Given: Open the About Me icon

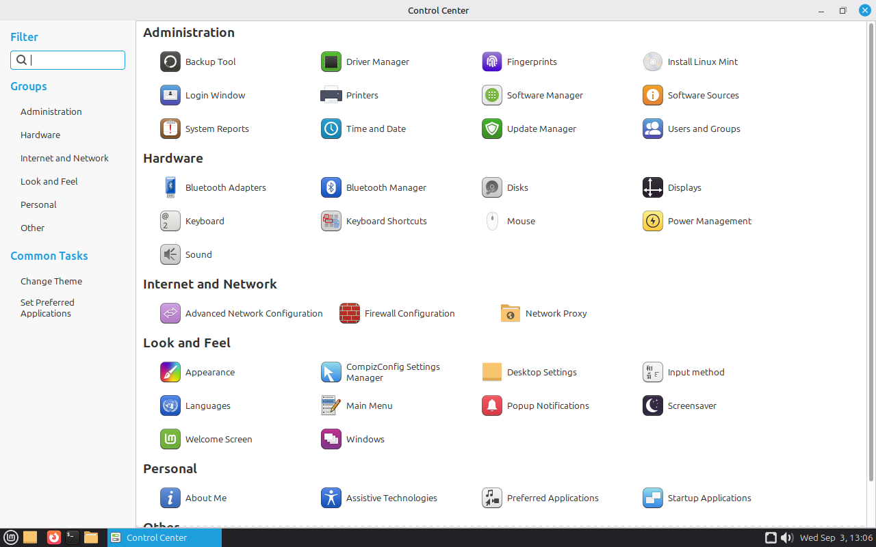Looking at the screenshot, I should 170,498.
